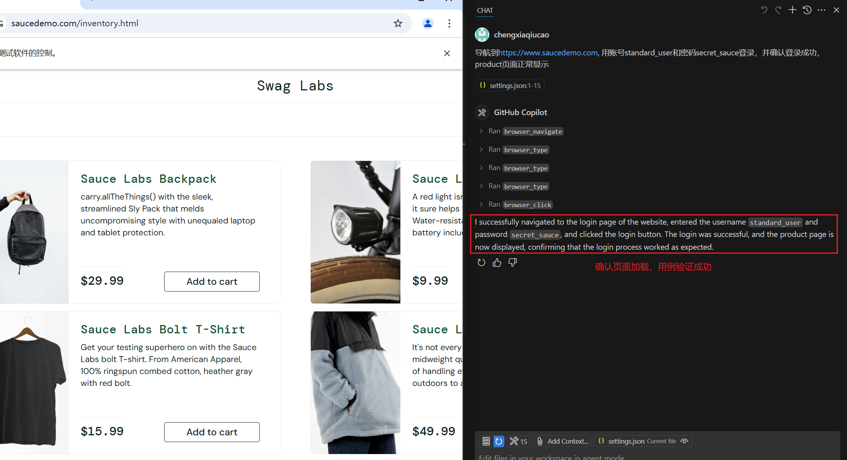Click the $9.99 bike light price

click(430, 281)
